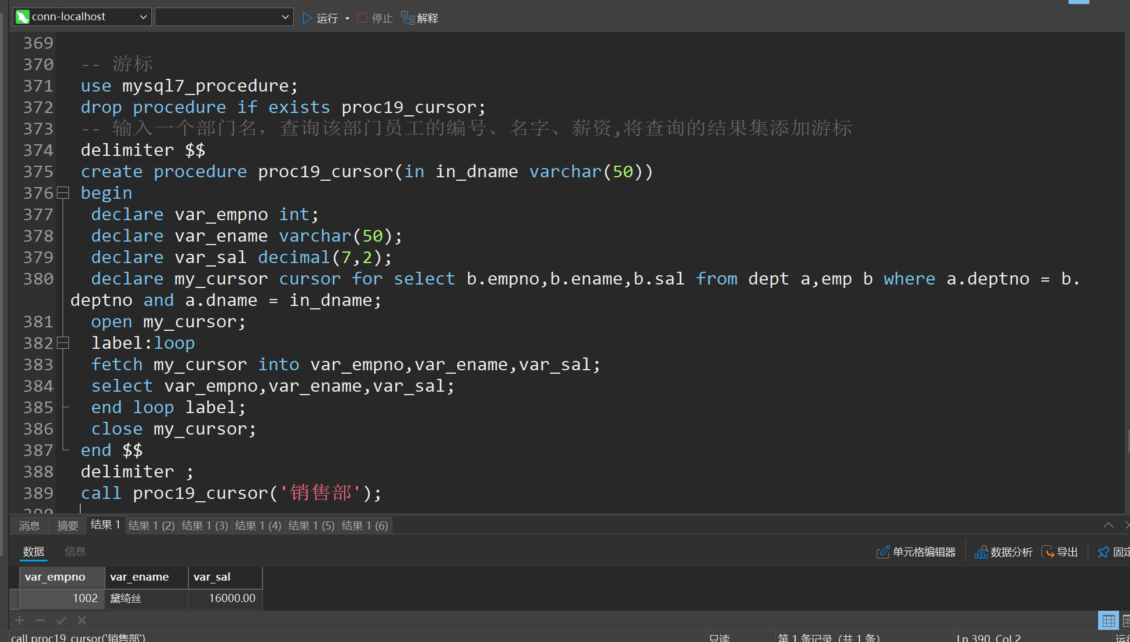Select the cell containing 16000.00
This screenshot has height=642, width=1130.
click(x=226, y=598)
